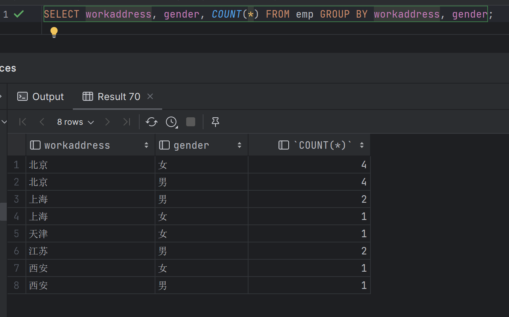Screen dimensions: 509x317
Task: Select row number 1 in results
Action: (17, 165)
